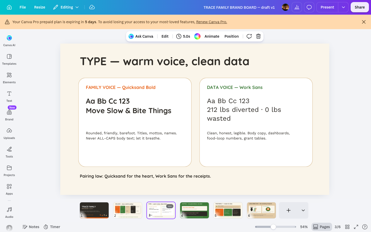This screenshot has width=371, height=232.
Task: Adjust the zoom slider handle
Action: tap(273, 227)
